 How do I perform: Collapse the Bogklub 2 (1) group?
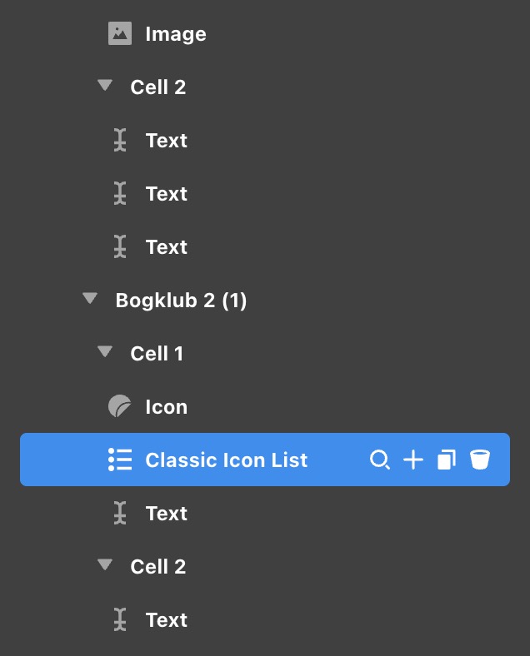(x=90, y=300)
